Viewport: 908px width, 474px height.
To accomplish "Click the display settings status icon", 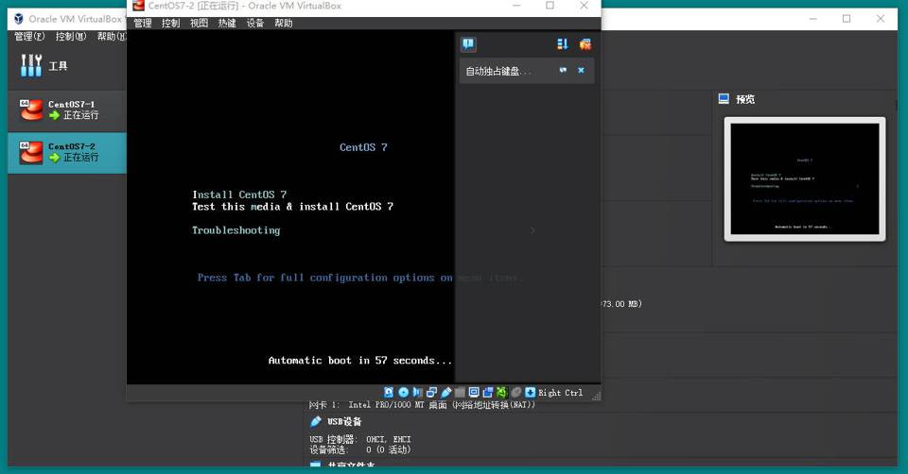I will pos(474,392).
